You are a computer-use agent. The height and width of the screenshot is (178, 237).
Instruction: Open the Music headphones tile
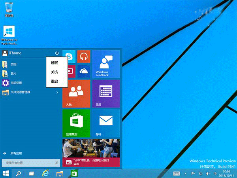(x=84, y=57)
